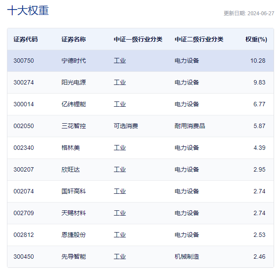
Task: Click the 中证一级行业分类 column header
Action: tap(138, 39)
